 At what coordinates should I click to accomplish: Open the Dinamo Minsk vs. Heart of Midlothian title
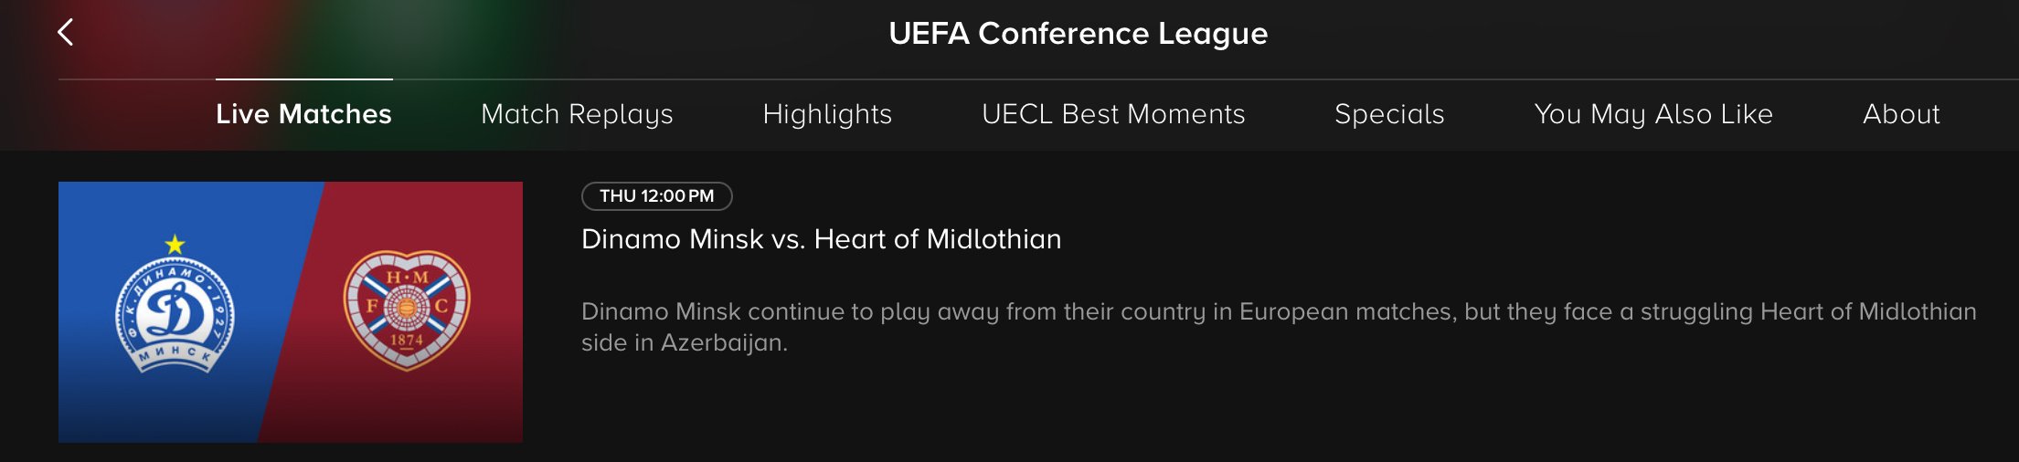[x=821, y=239]
